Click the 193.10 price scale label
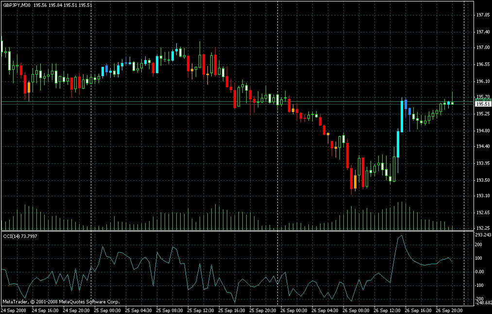This screenshot has height=314, width=492. pyautogui.click(x=482, y=196)
